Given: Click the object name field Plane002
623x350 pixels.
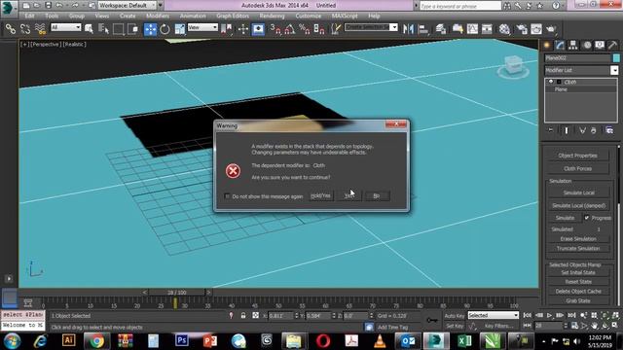Looking at the screenshot, I should (x=577, y=58).
